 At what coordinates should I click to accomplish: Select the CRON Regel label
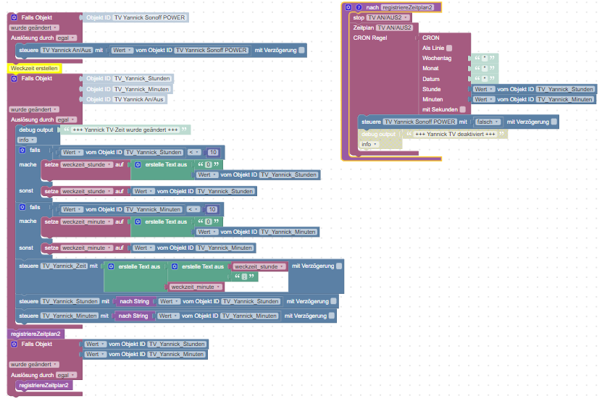(369, 38)
